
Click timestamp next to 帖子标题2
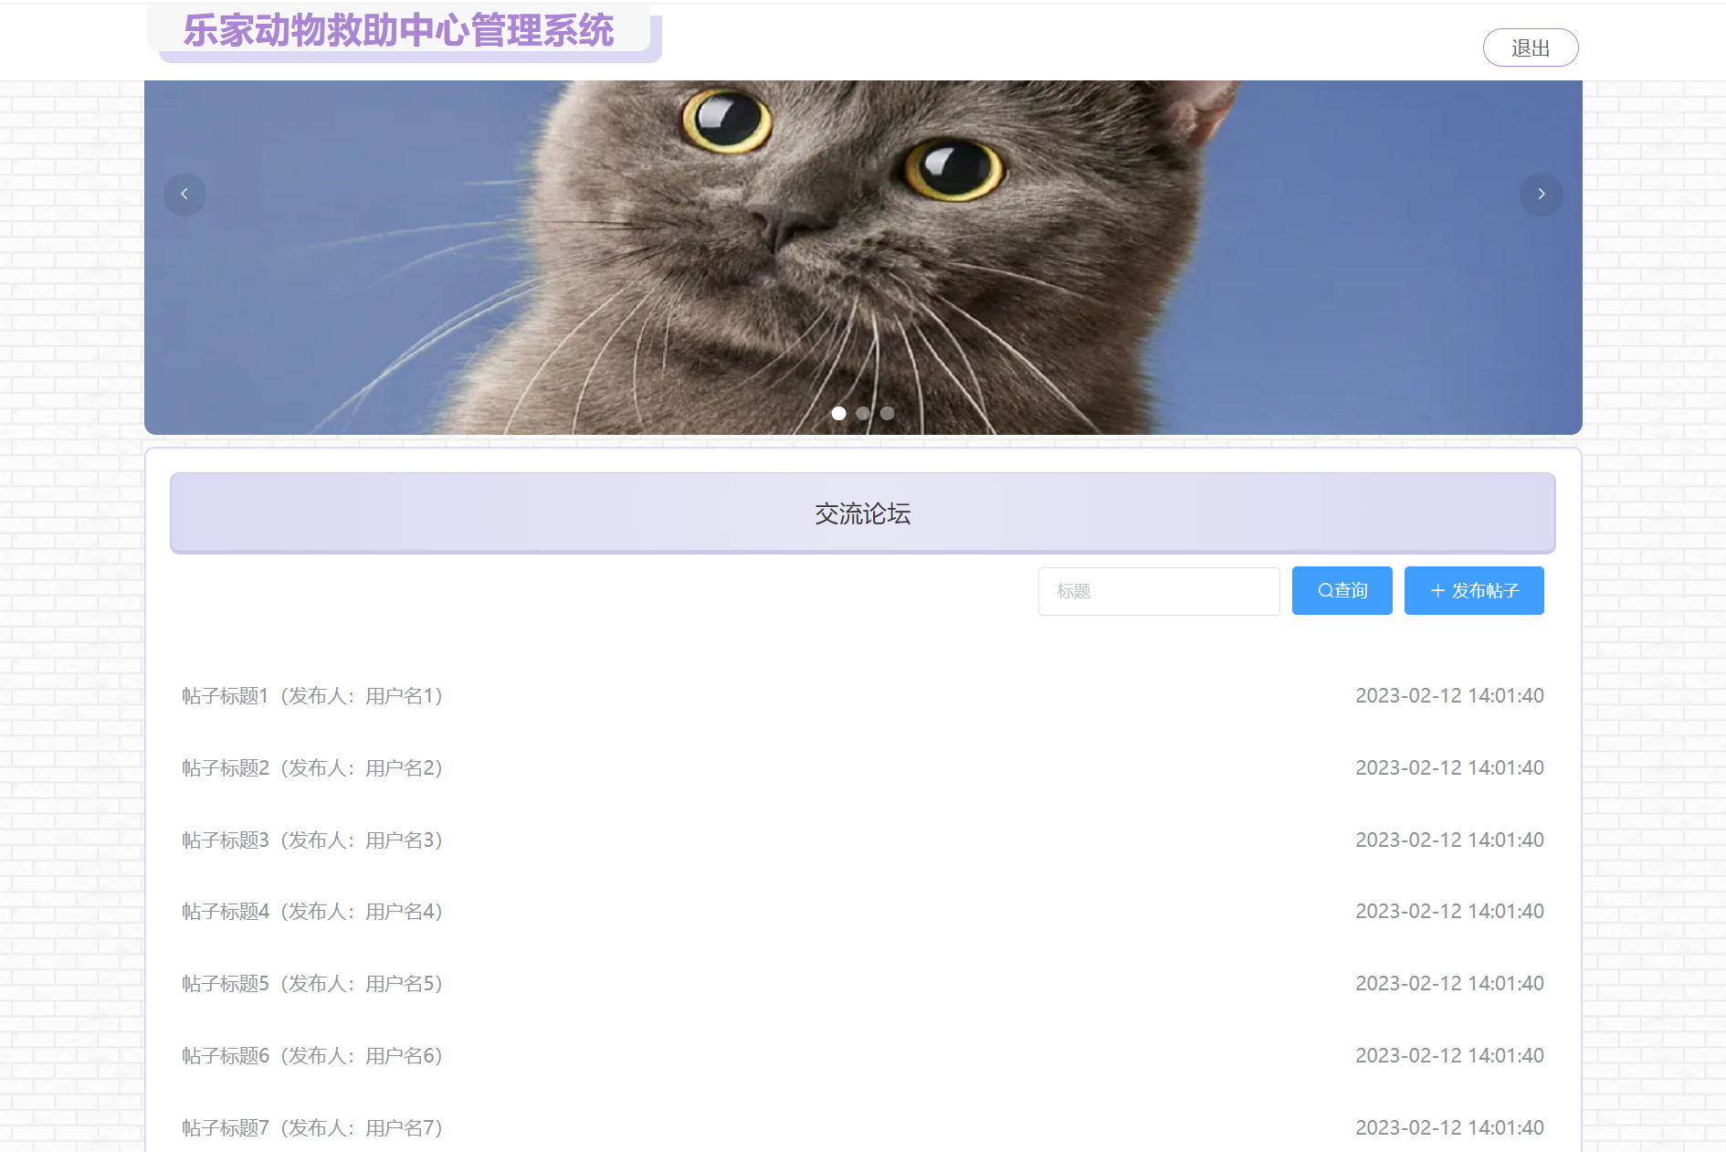click(x=1448, y=767)
